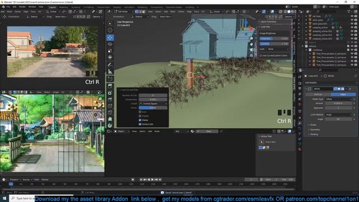Screen dimensions: 359x202
Task: Open the Render menu in top bar
Action: coord(22,7)
